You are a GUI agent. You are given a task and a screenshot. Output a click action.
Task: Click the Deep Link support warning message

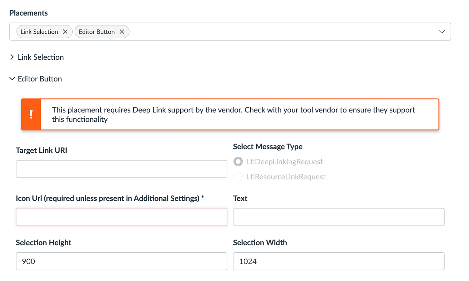[234, 114]
